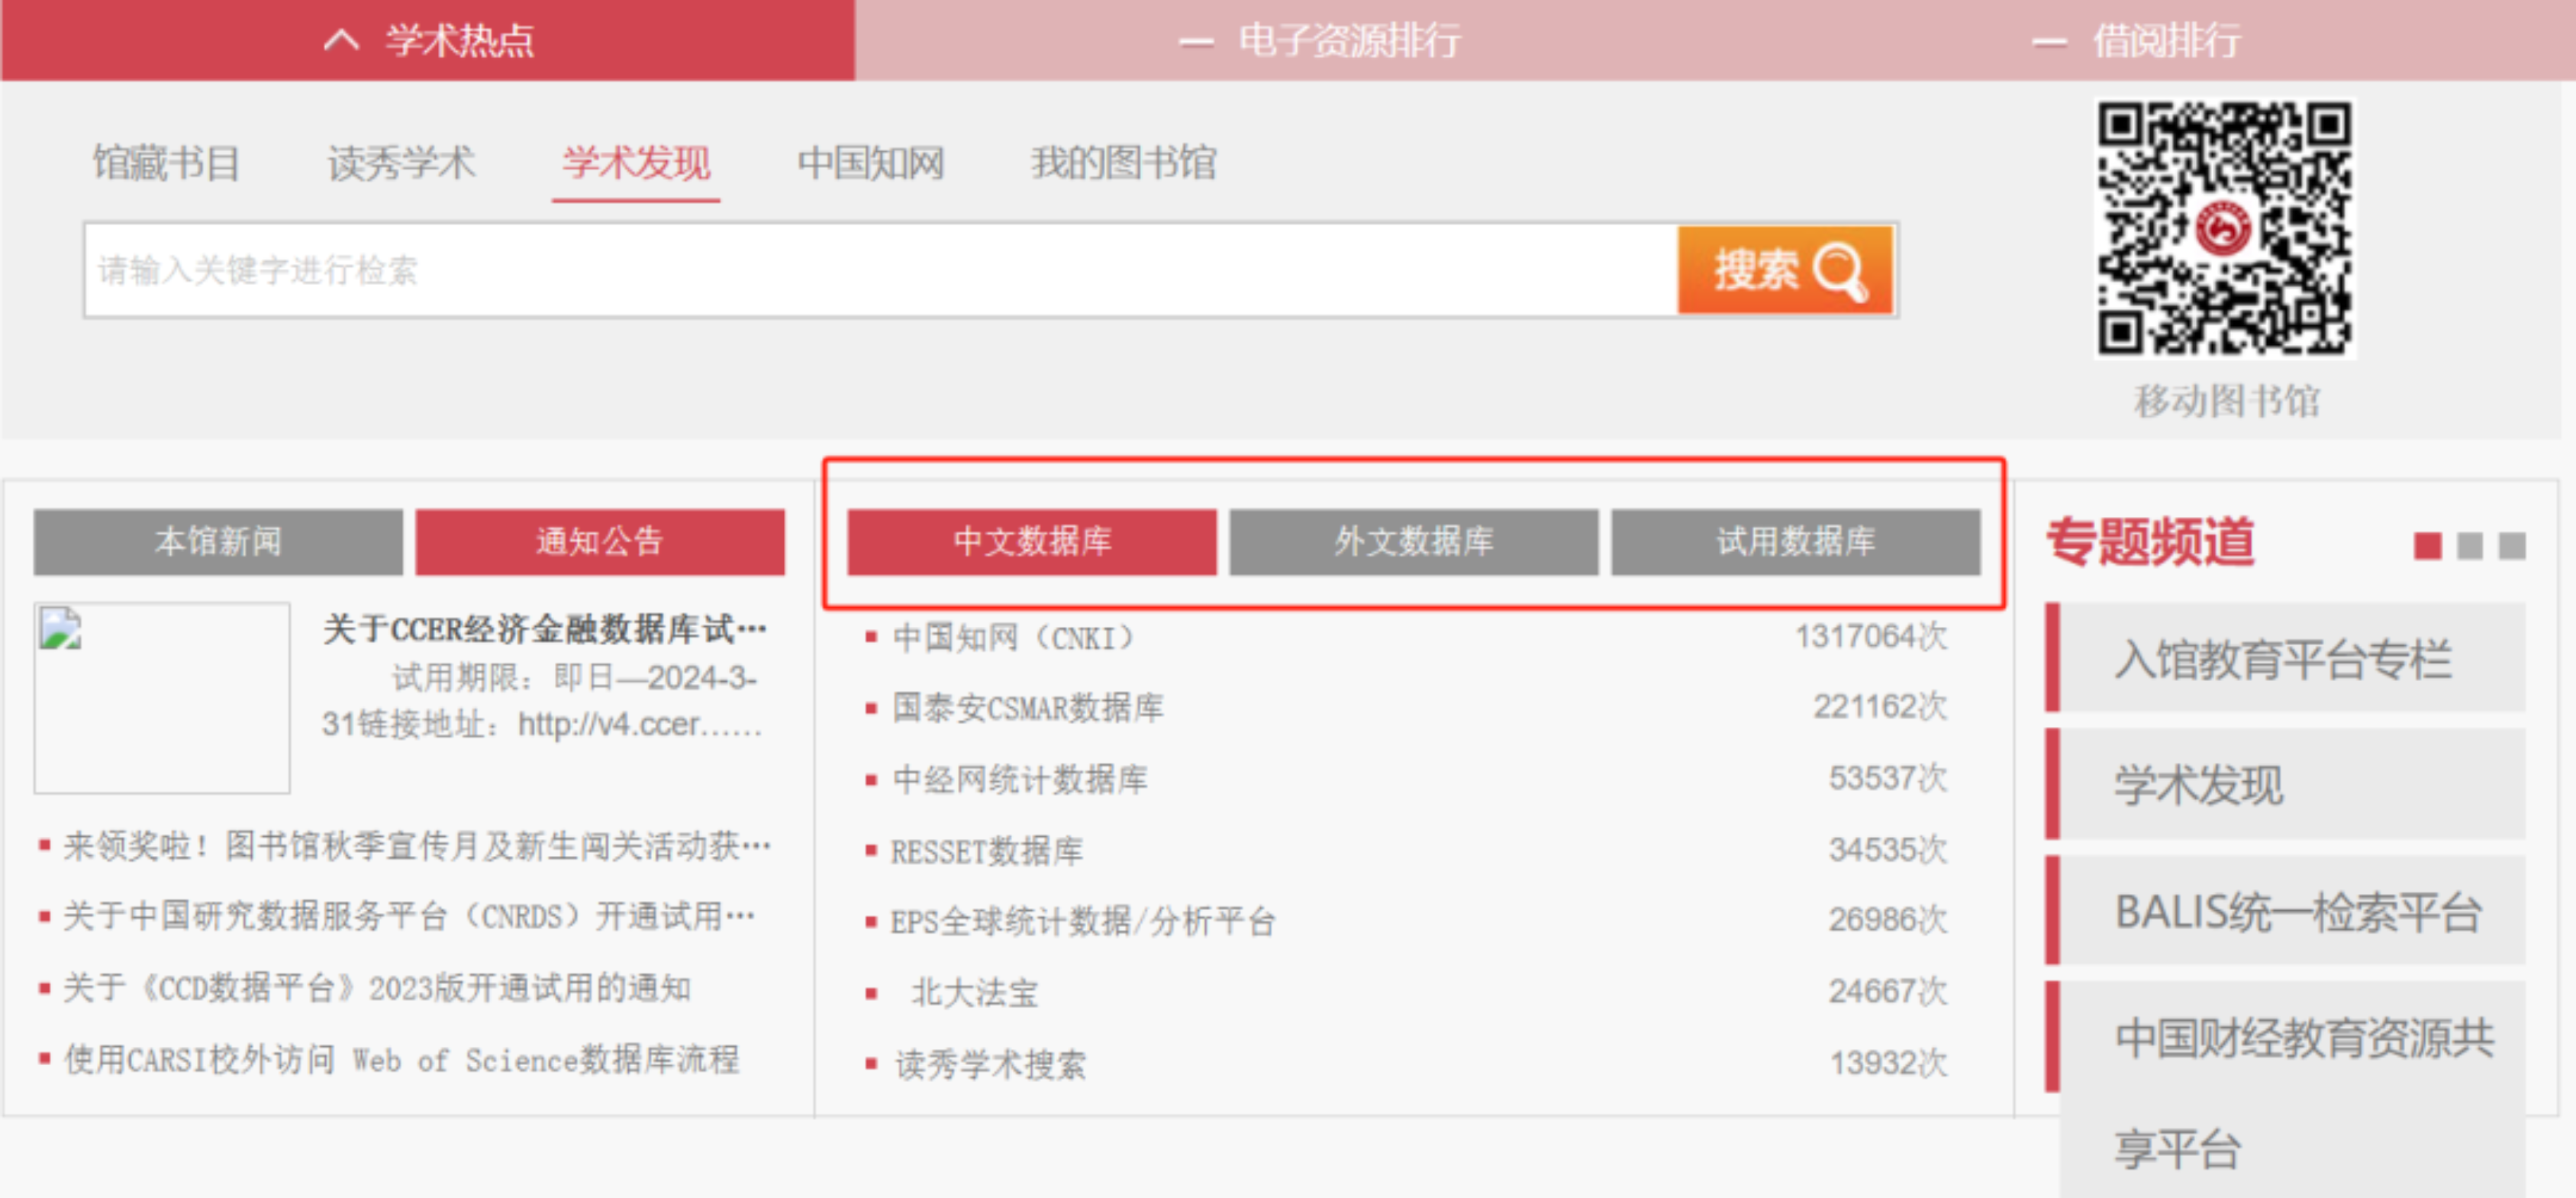Select the first red carousel indicator square
The height and width of the screenshot is (1198, 2576).
click(x=2427, y=546)
